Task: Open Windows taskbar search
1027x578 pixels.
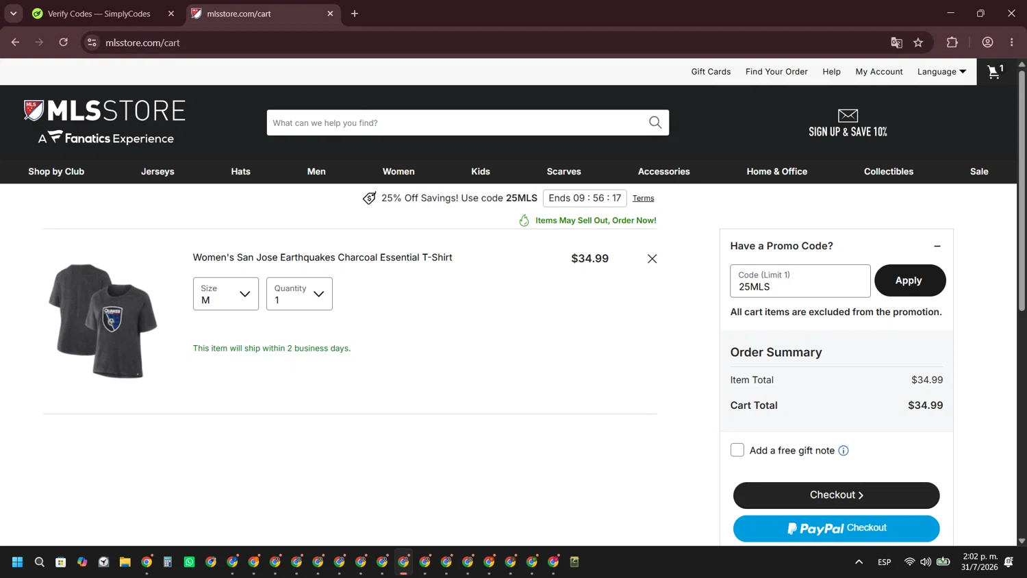Action: (x=40, y=562)
